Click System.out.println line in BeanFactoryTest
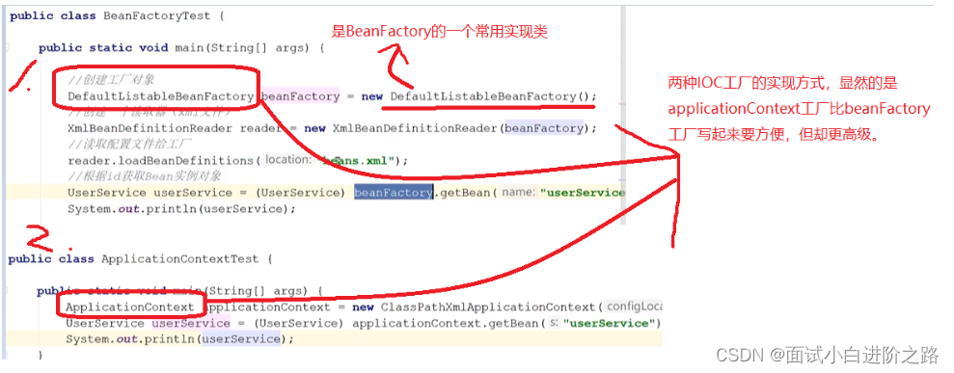This screenshot has height=373, width=954. [x=181, y=208]
